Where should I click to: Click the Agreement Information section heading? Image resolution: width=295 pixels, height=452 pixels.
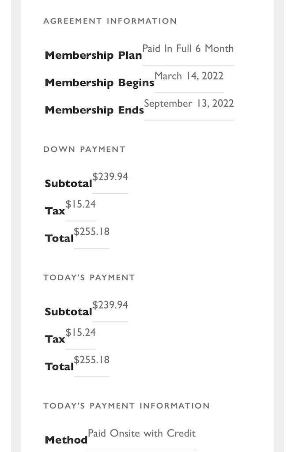pos(110,21)
